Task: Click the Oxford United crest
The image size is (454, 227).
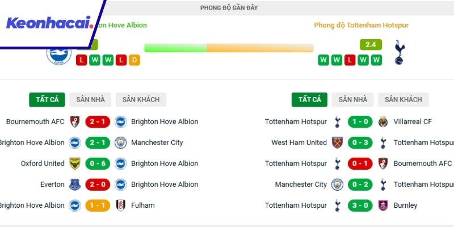Action: 74,163
